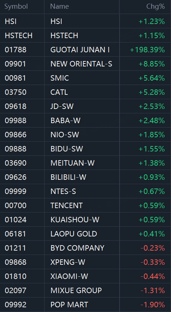The image size is (171, 312).
Task: Sort by the Symbol column header
Action: [x=16, y=7]
